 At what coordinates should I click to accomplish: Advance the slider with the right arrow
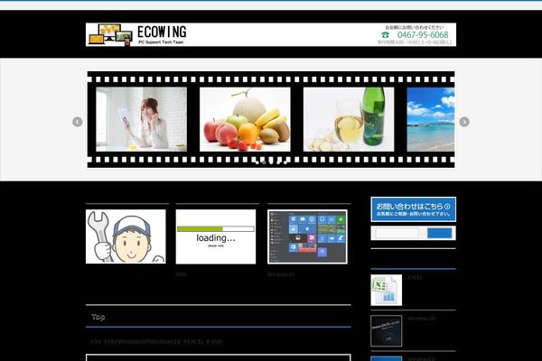point(464,122)
